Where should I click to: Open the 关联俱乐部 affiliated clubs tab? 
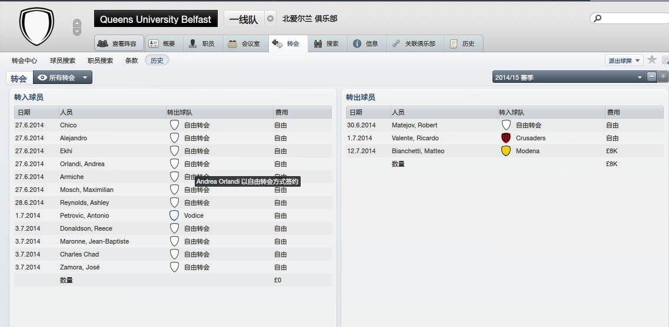tap(415, 43)
